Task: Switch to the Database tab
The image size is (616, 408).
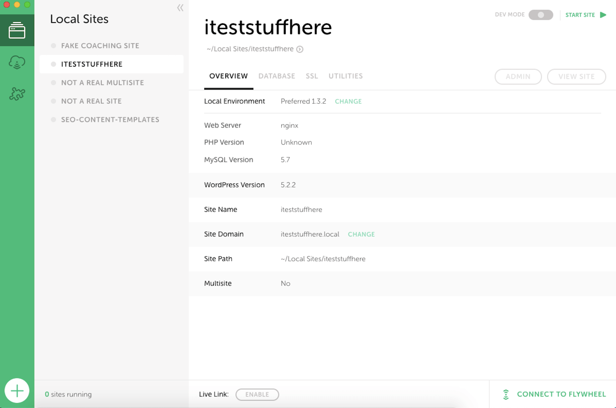Action: click(277, 76)
